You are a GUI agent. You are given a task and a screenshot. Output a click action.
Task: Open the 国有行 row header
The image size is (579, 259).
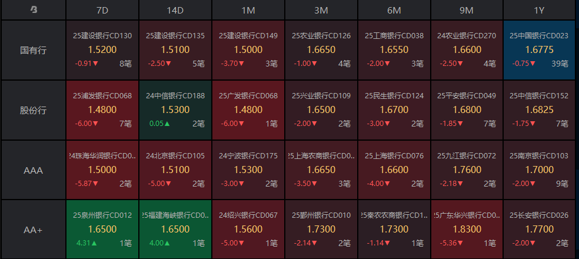tap(34, 50)
